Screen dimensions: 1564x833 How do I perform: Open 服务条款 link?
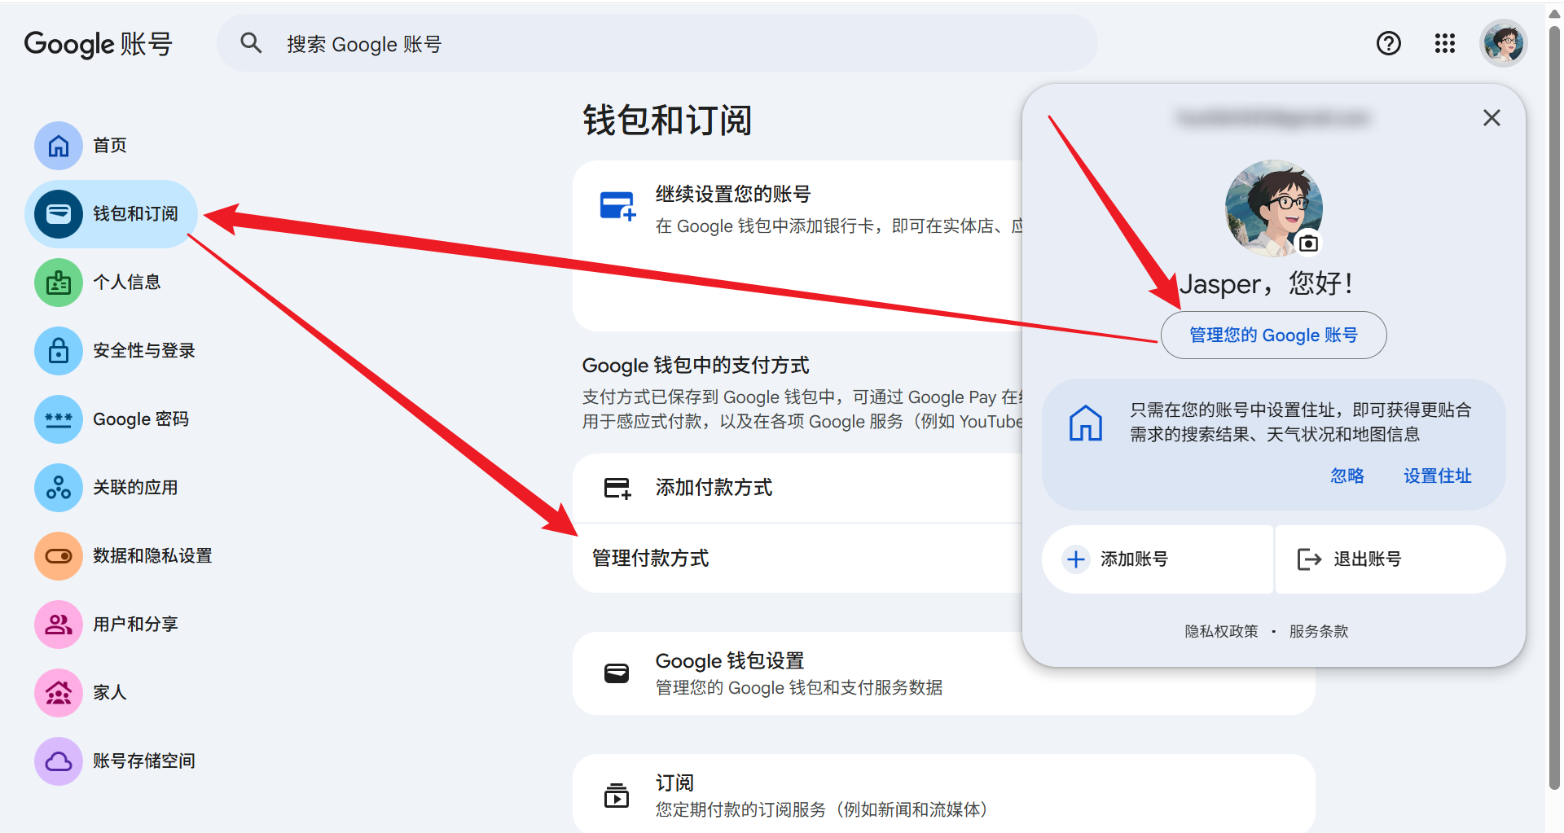click(x=1319, y=631)
